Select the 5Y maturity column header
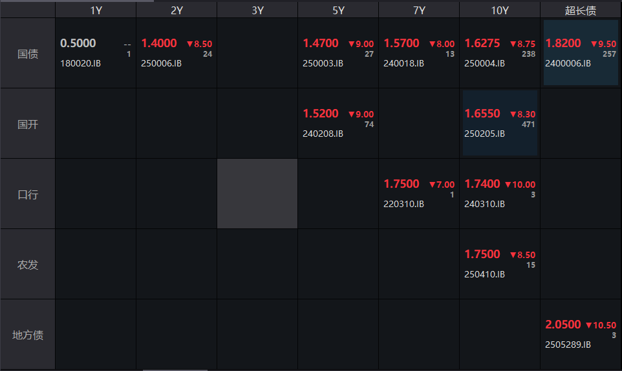This screenshot has height=371, width=622. coord(338,10)
